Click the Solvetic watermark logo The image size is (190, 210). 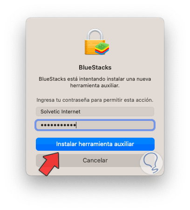tap(151, 163)
